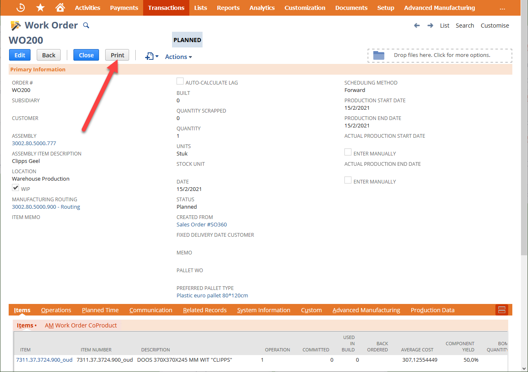Open the shortcuts star icon
The image size is (528, 372).
click(x=40, y=7)
